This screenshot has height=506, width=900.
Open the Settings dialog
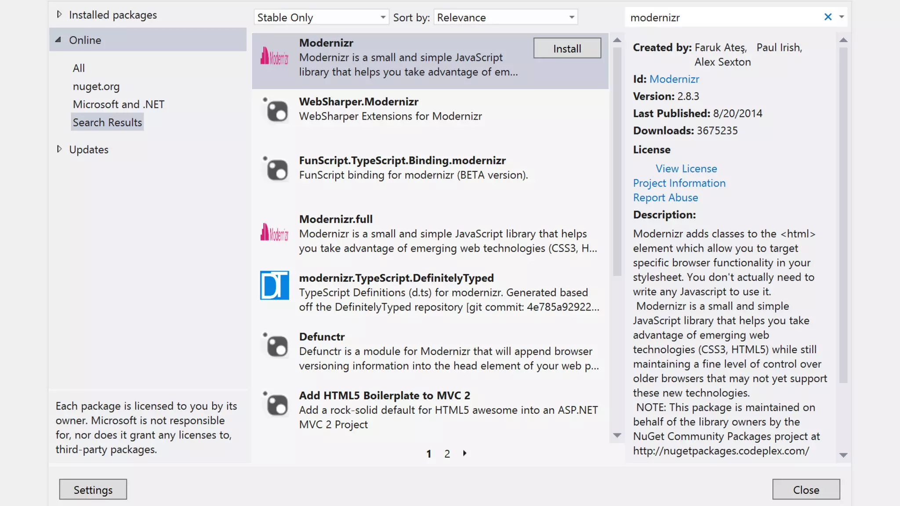coord(93,490)
